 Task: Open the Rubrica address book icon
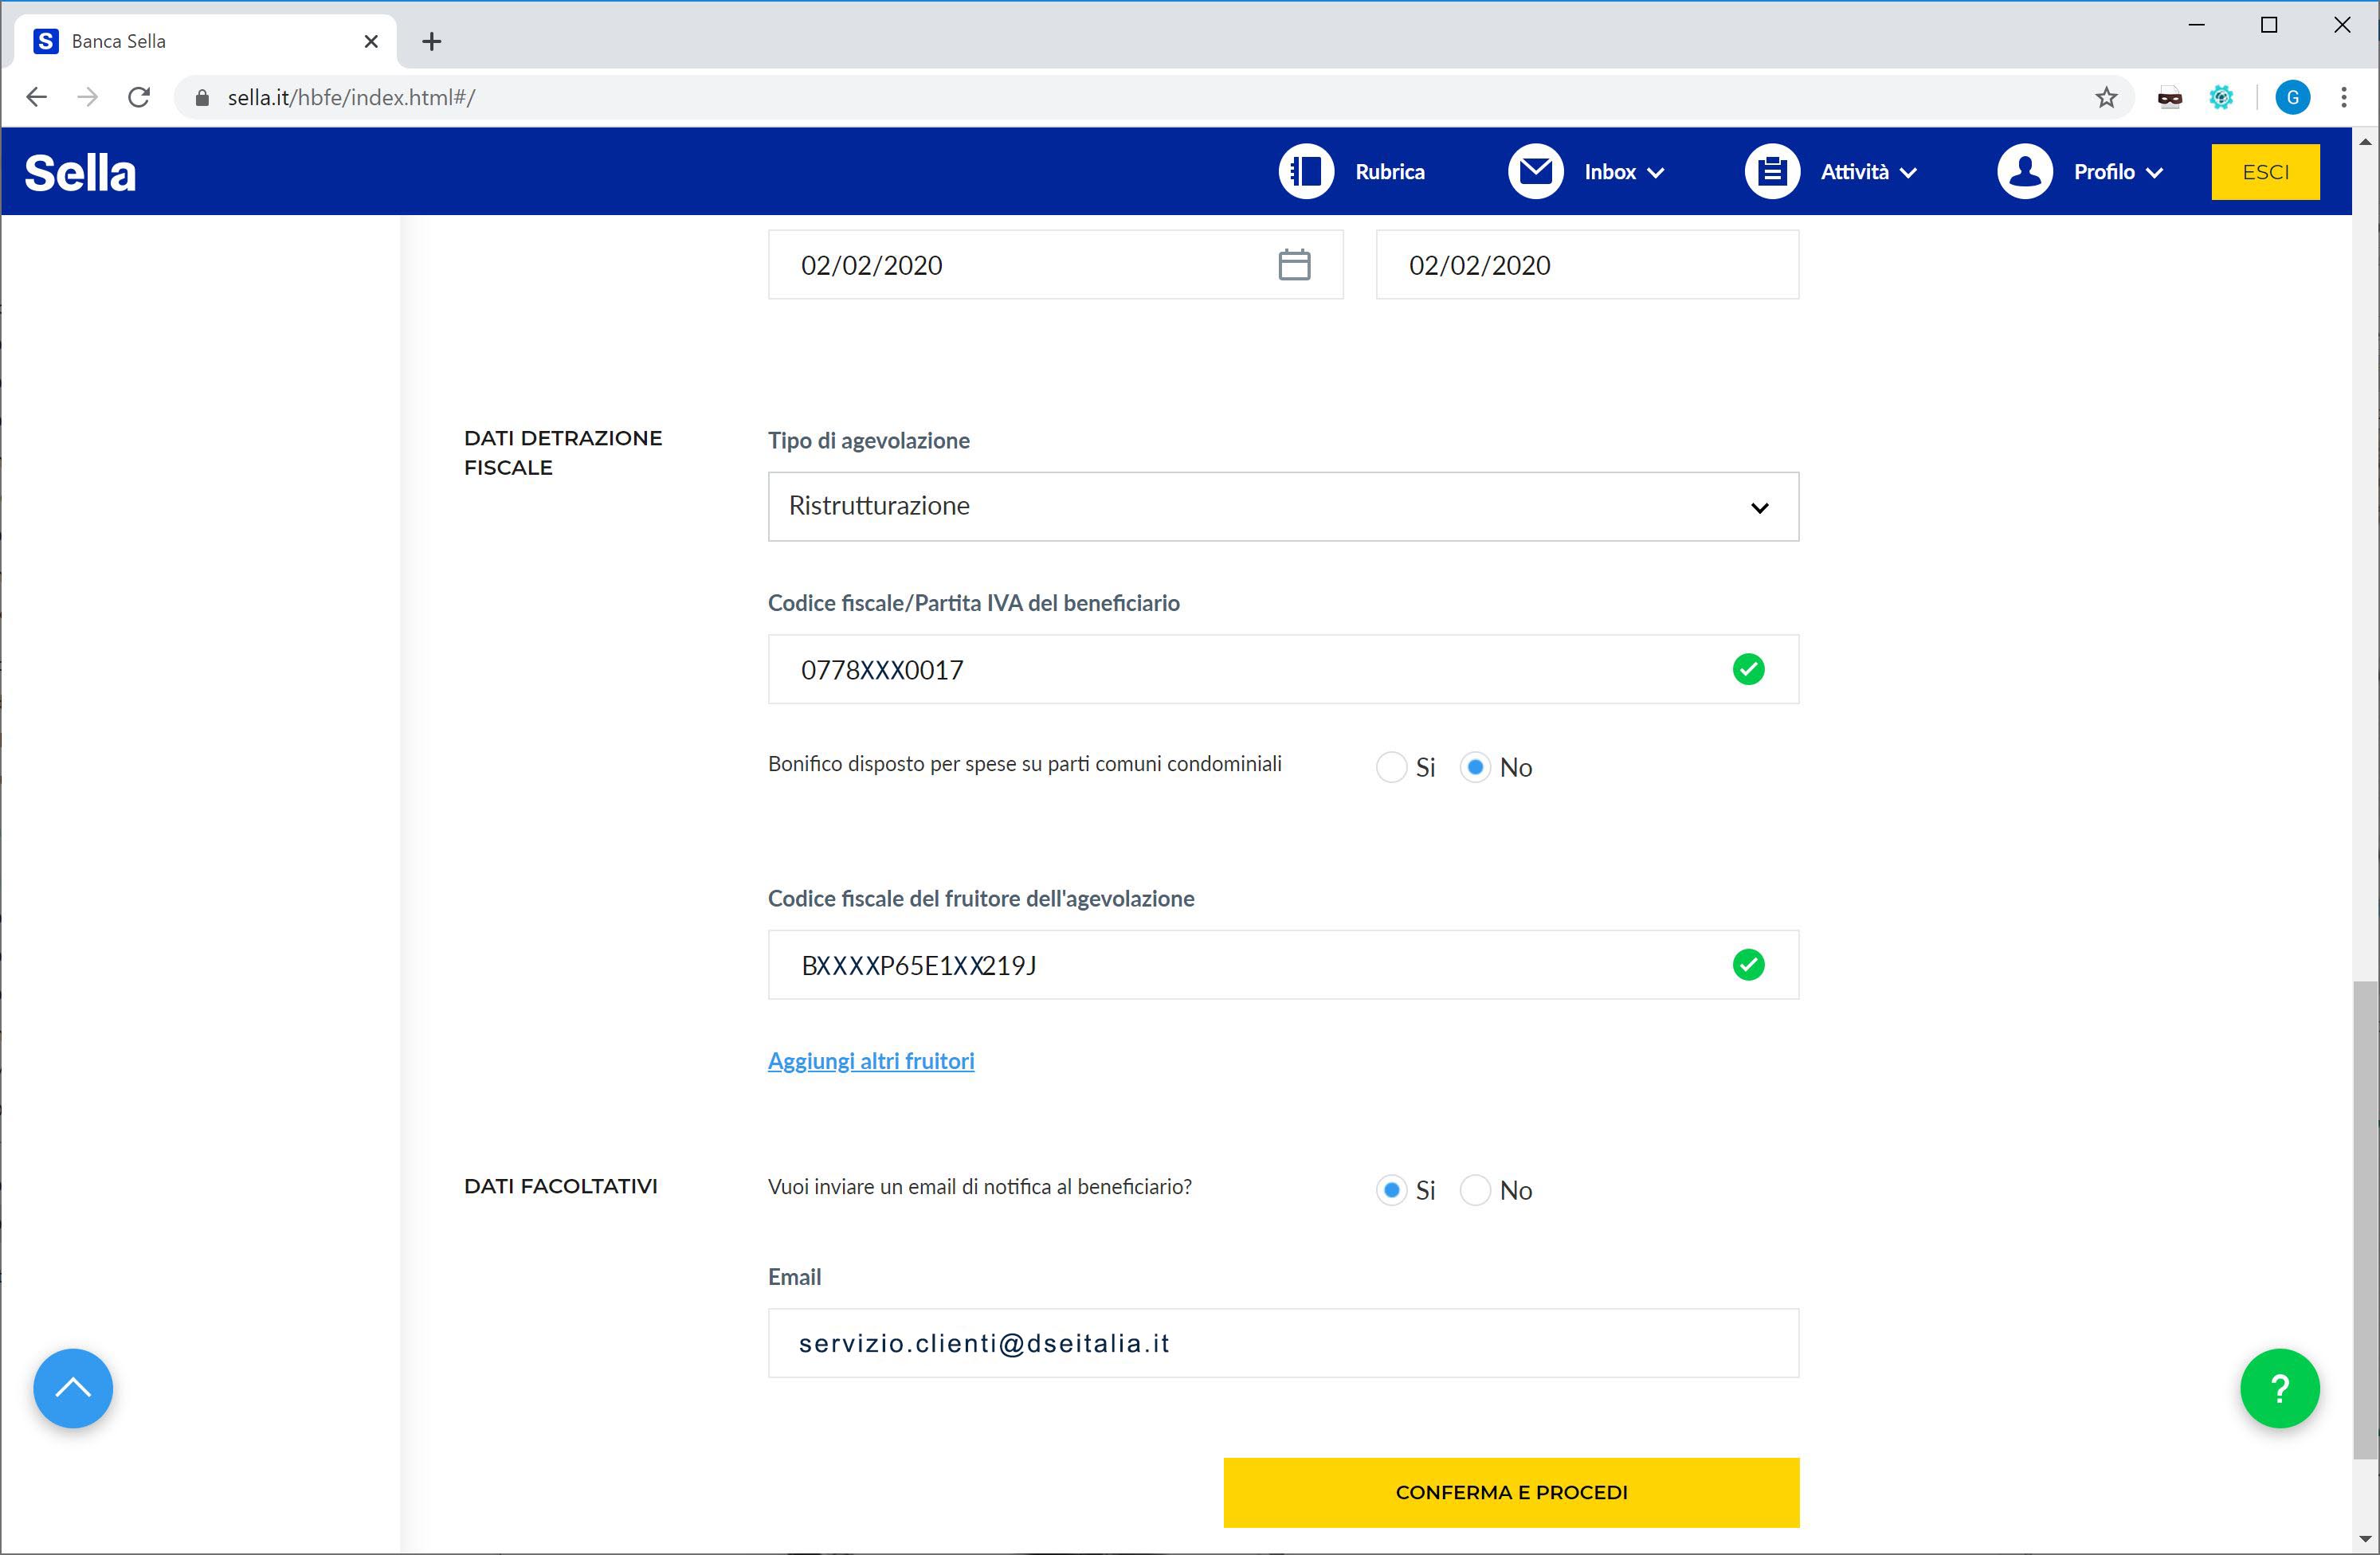[x=1306, y=172]
